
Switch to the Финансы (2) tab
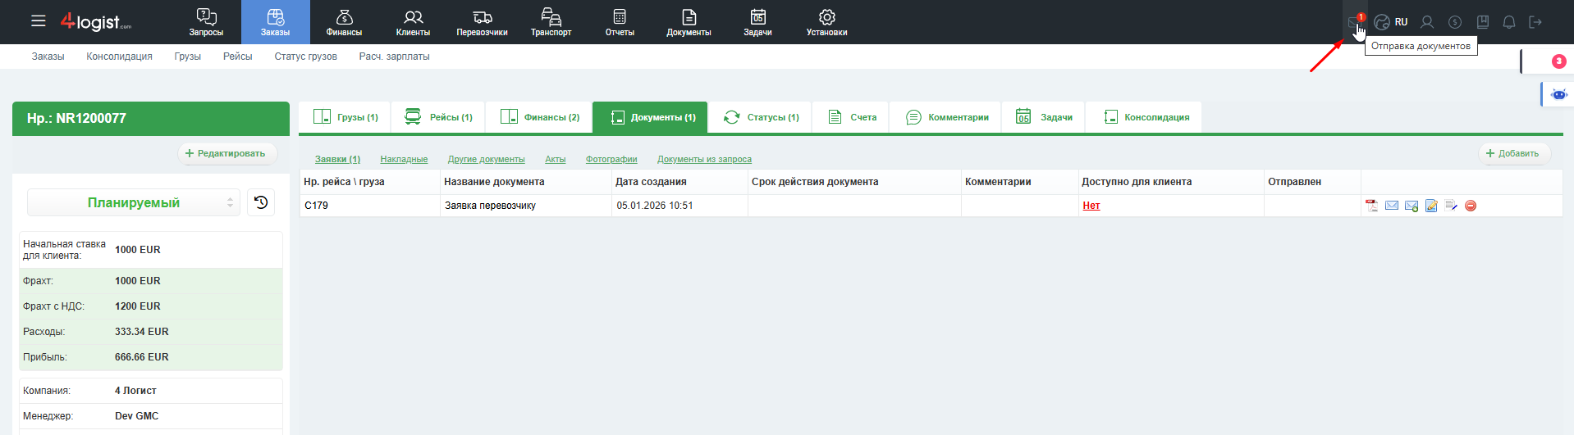(x=540, y=117)
